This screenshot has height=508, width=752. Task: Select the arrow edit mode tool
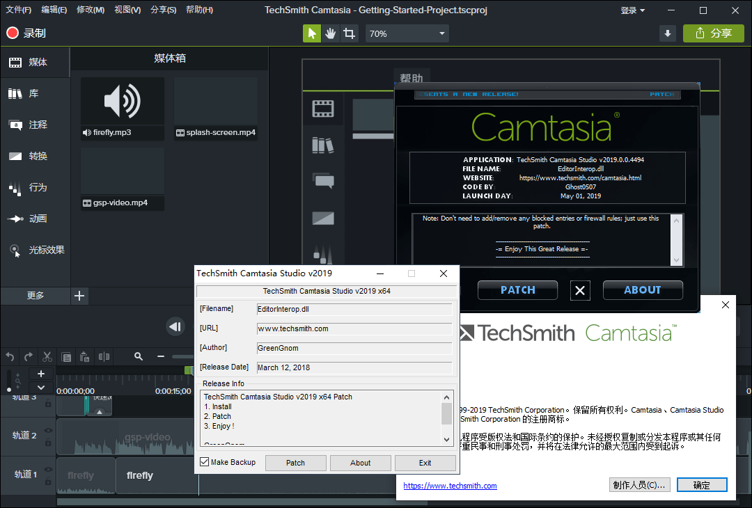(312, 33)
